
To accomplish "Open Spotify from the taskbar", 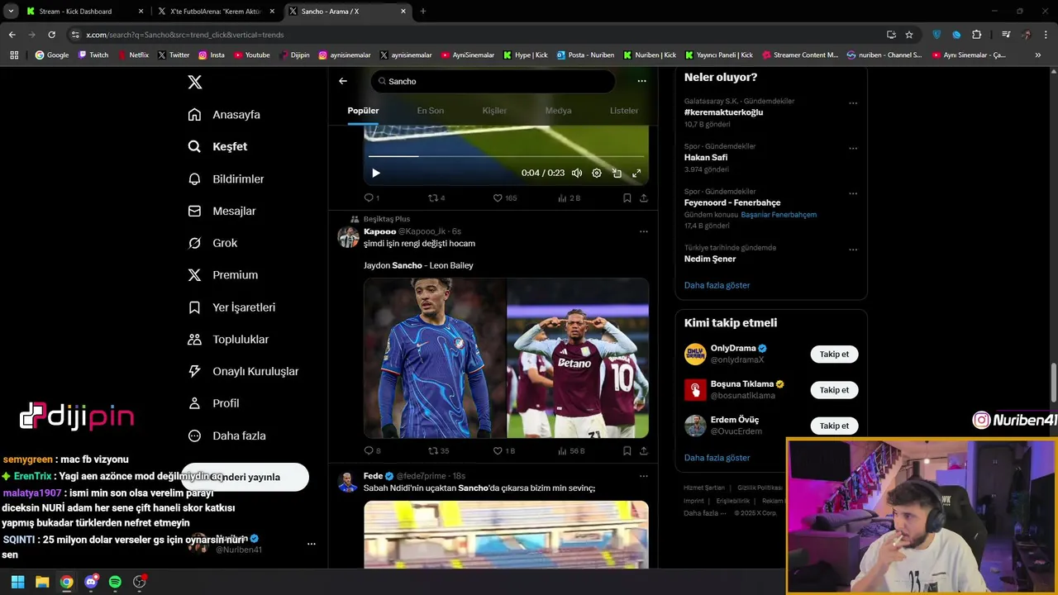I will tap(115, 582).
